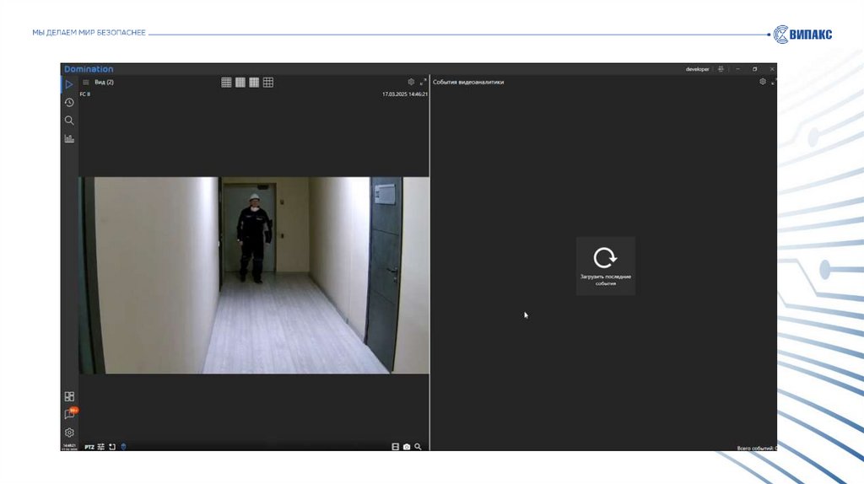Select the densest grid layout icon
Screen dimensions: 864x484
pos(226,82)
